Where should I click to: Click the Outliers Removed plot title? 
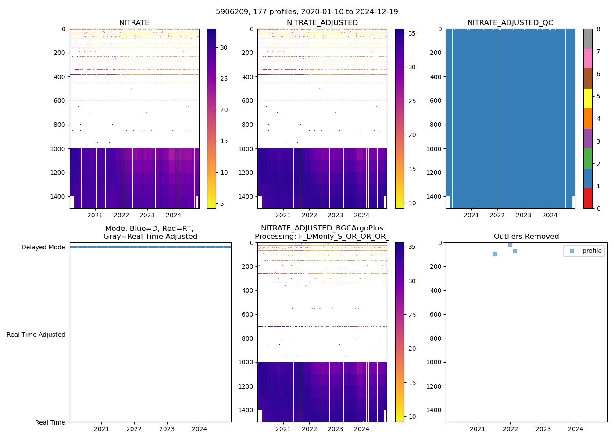(x=526, y=237)
